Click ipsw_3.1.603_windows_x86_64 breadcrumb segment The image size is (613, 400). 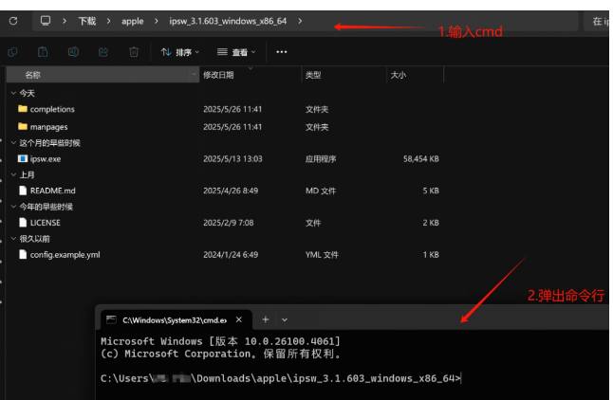pos(228,21)
